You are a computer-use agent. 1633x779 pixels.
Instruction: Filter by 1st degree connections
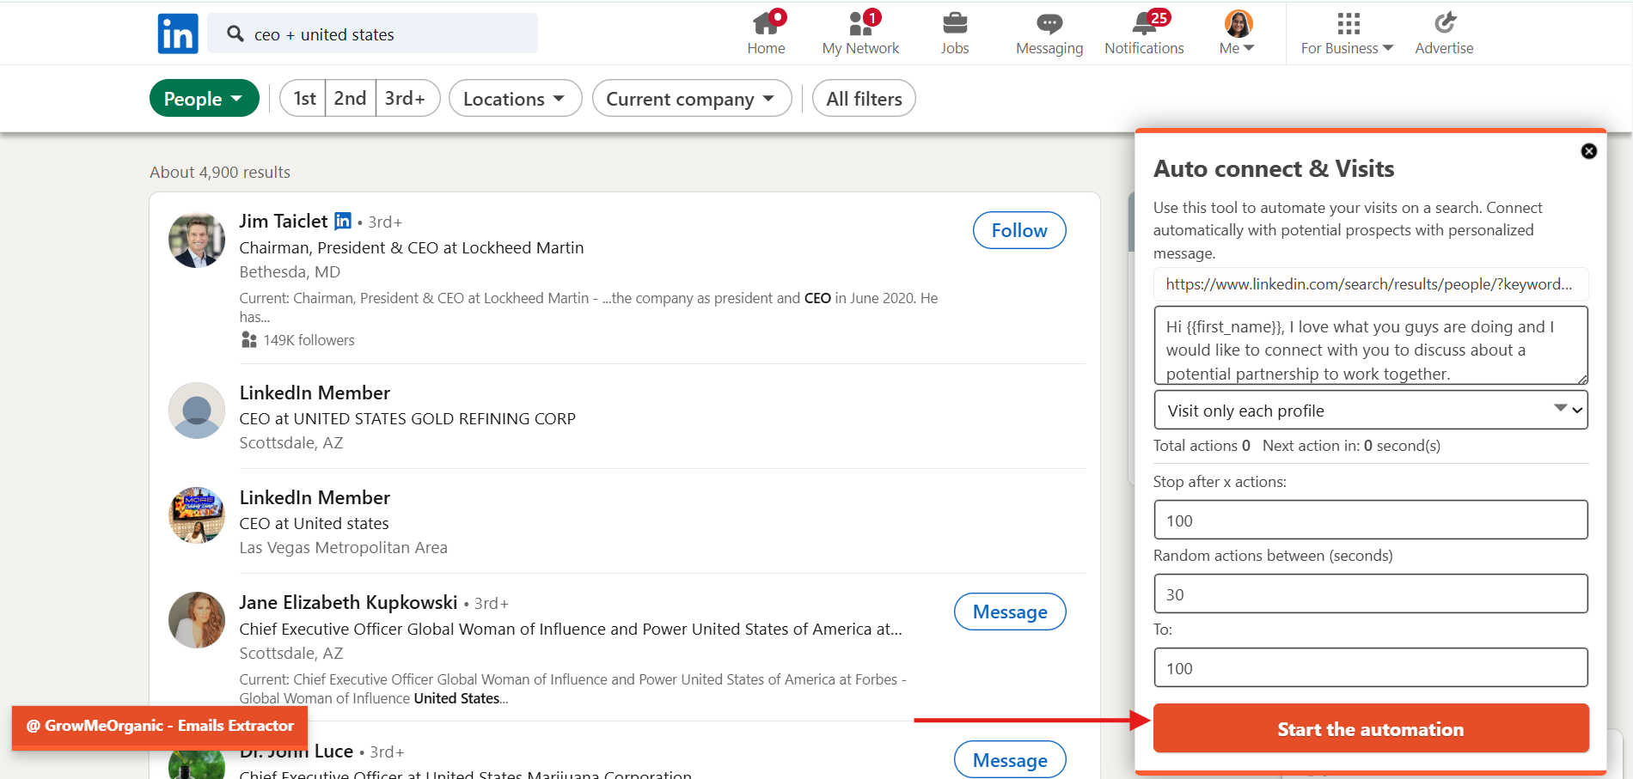(x=303, y=99)
